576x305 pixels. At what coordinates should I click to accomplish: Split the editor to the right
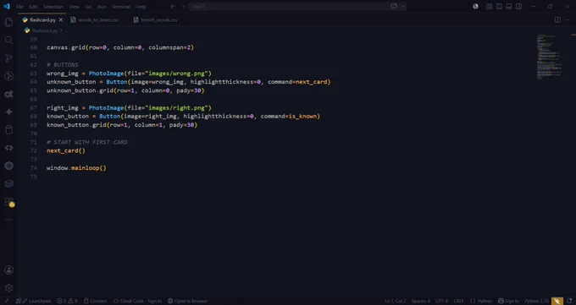(x=557, y=19)
